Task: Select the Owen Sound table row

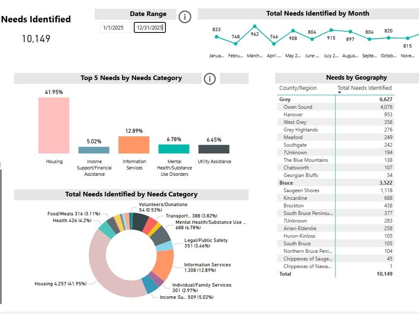Action: pos(298,107)
